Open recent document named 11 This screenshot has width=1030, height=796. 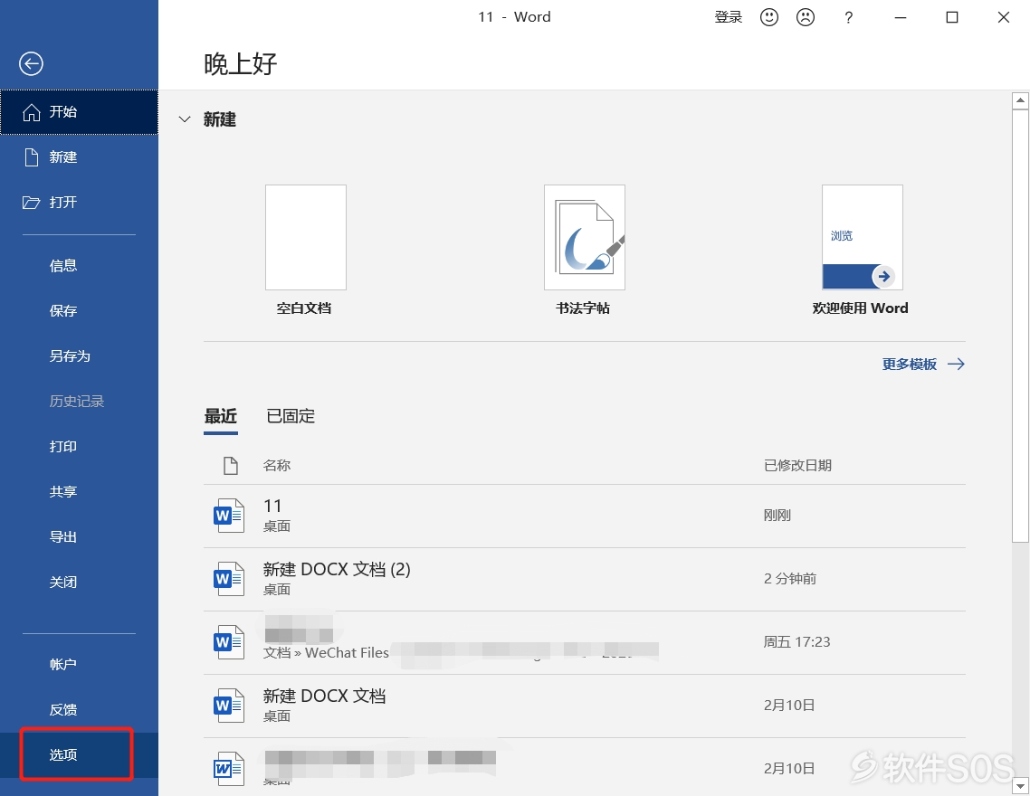click(x=585, y=516)
